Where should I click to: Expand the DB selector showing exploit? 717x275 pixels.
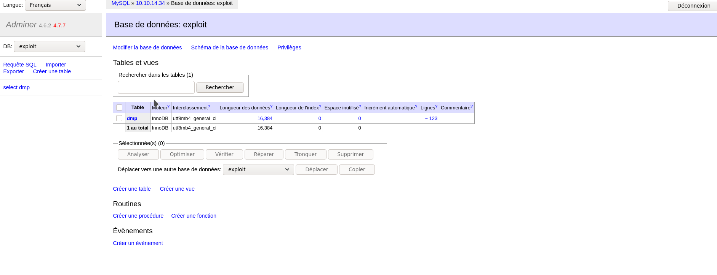[50, 46]
